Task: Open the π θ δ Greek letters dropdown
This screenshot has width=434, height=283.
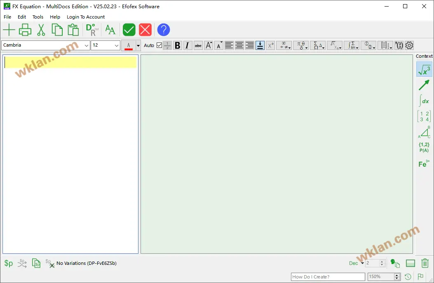Action: point(301,45)
